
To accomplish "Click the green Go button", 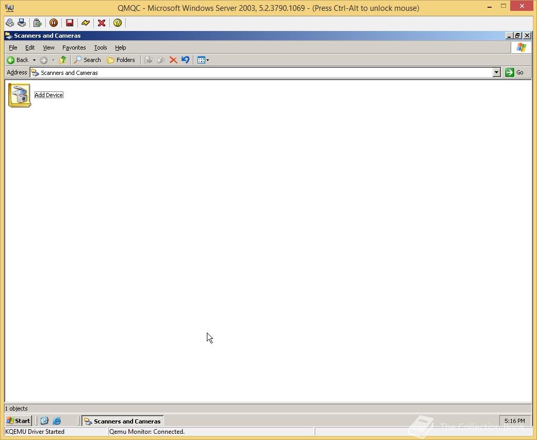I will pos(514,72).
